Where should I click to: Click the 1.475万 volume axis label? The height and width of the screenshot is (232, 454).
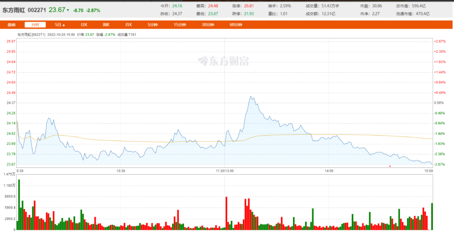[x=10, y=174]
